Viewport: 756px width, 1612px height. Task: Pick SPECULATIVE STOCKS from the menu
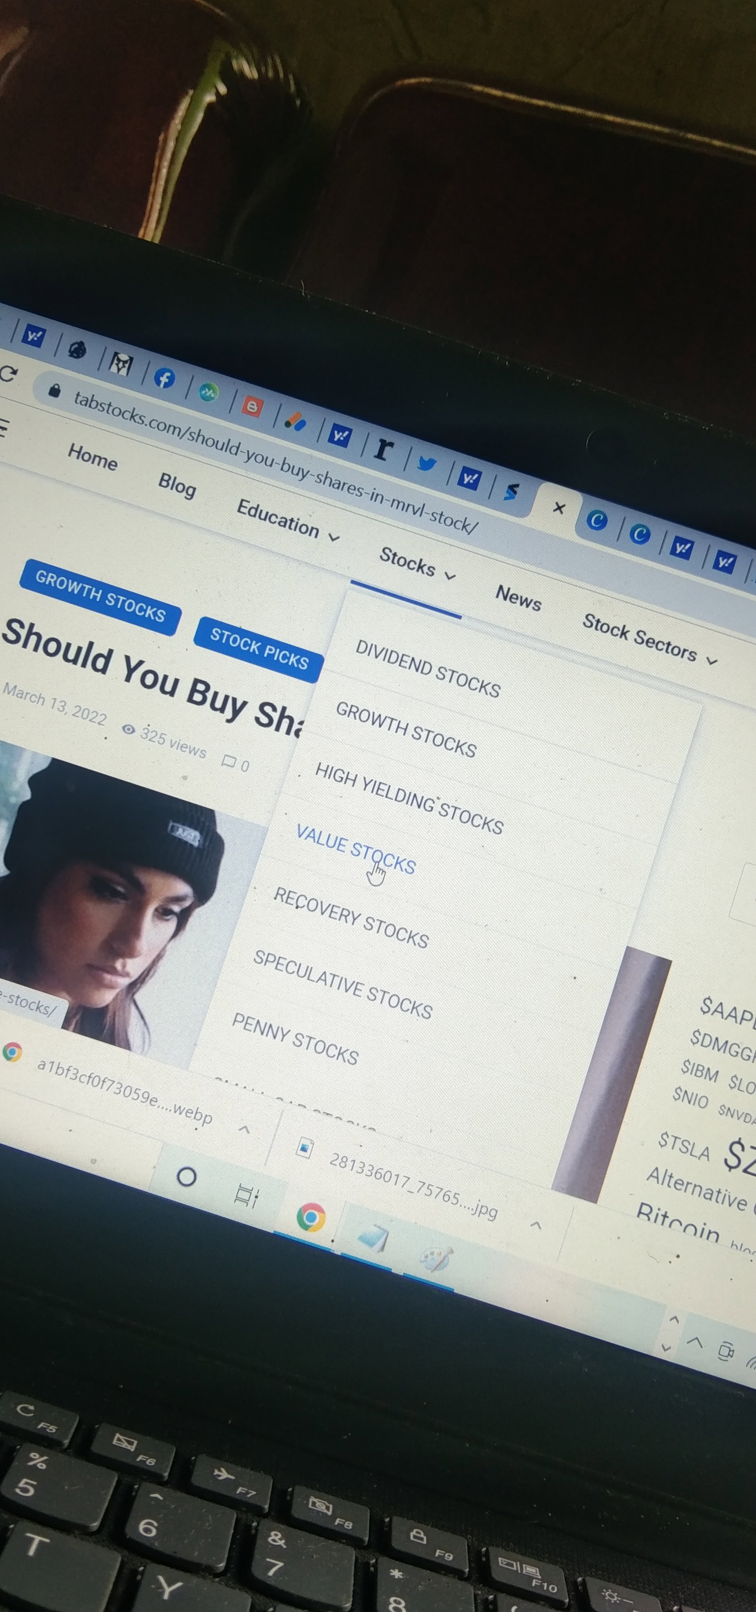click(343, 984)
